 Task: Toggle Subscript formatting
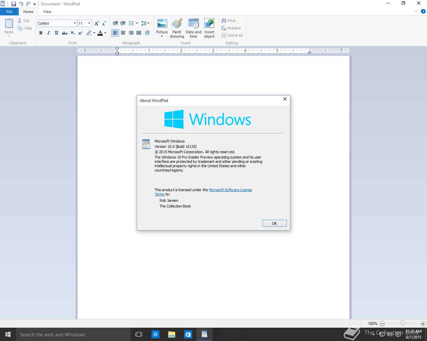[x=73, y=33]
